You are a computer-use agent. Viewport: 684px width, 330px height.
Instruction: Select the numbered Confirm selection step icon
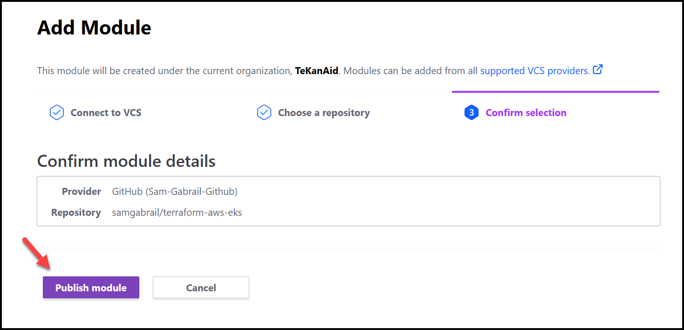point(471,112)
